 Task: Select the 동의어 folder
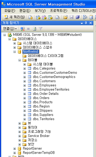[32, 127]
